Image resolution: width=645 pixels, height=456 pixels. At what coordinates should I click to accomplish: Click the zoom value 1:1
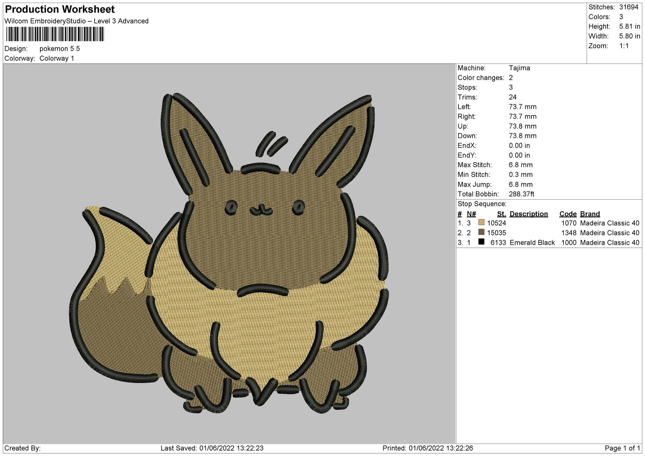624,46
